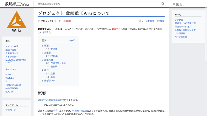207x116 pixels.
Task: Open ページ情報 link
Action: point(180,33)
